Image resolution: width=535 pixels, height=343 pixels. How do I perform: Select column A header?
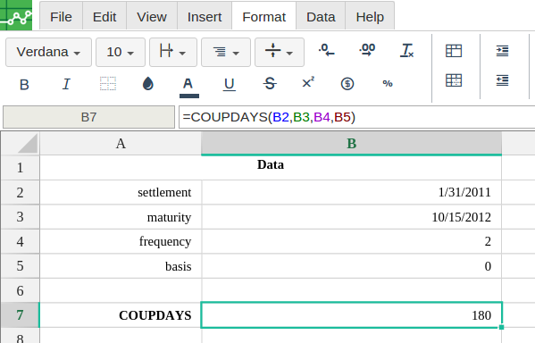tap(121, 143)
